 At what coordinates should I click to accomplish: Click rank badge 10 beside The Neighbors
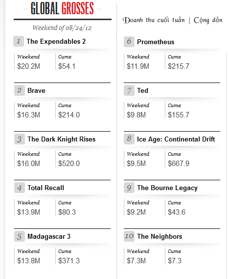(129, 236)
